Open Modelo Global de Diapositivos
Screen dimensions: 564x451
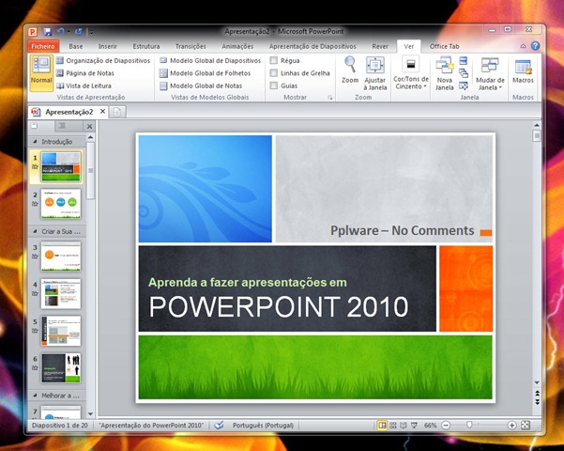pos(210,60)
